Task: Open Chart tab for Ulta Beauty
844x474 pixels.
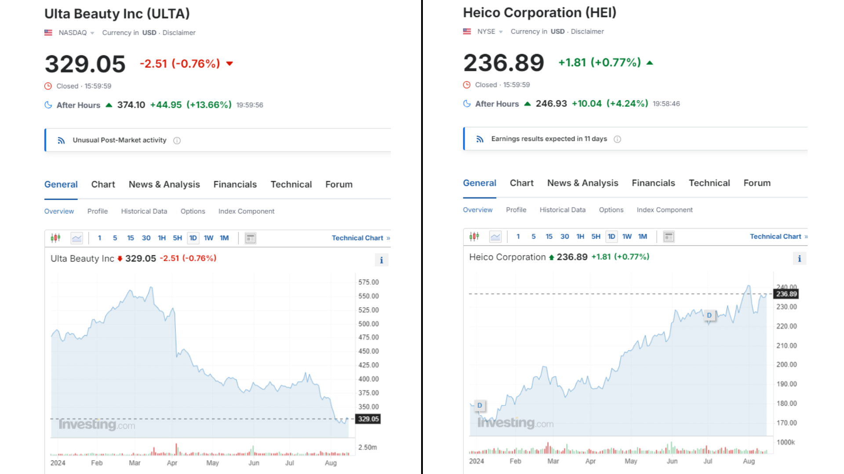Action: point(103,184)
